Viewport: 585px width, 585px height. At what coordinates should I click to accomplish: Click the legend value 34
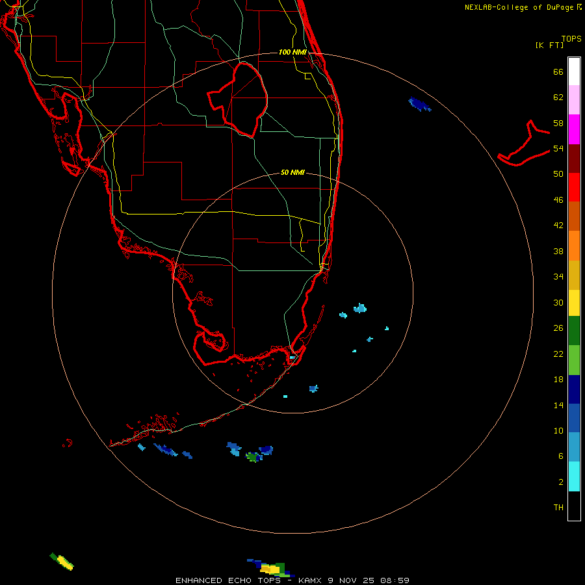(558, 277)
